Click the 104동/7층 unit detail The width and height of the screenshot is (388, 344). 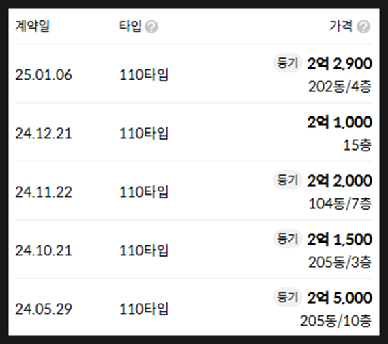[340, 204]
